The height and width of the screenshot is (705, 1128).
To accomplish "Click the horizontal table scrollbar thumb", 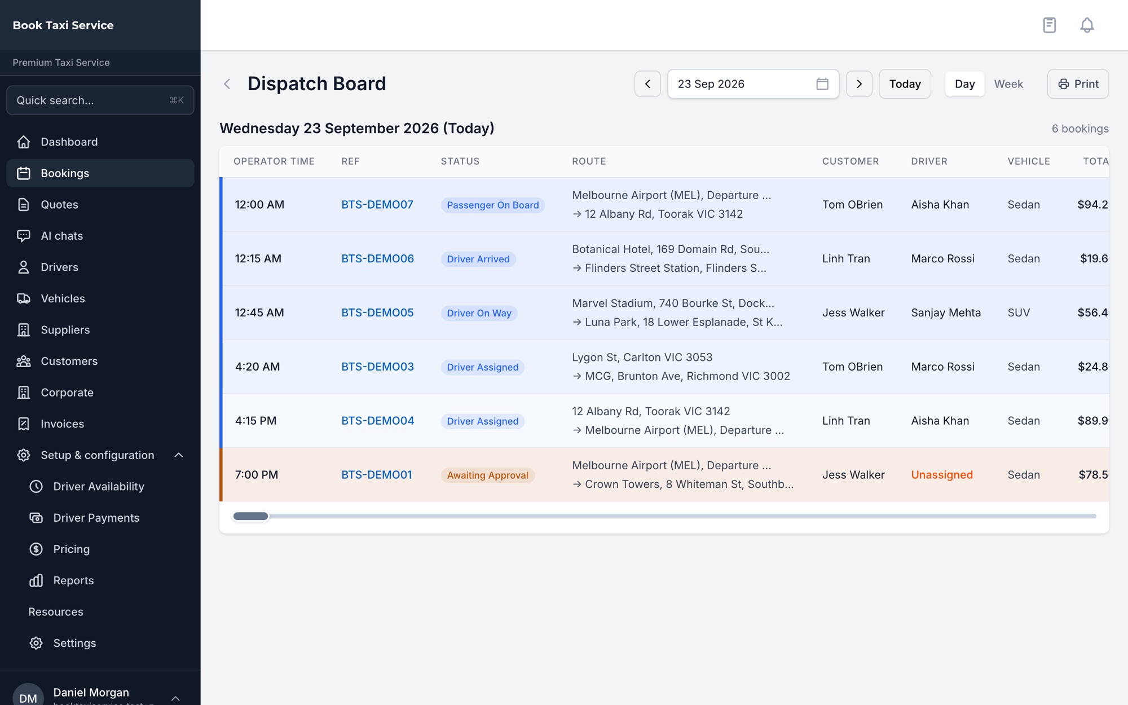I will click(x=251, y=516).
